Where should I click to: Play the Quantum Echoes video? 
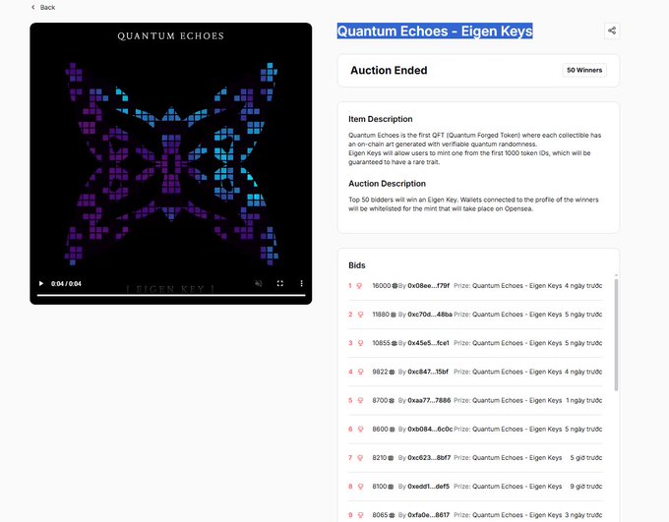click(x=41, y=283)
